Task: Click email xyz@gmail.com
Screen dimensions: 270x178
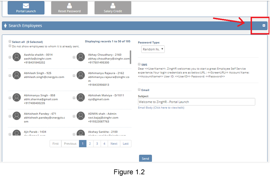Action: click(99, 99)
